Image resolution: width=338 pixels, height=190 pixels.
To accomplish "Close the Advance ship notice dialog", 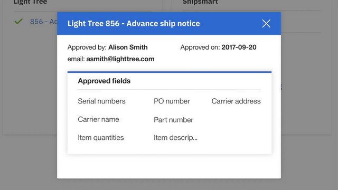I will click(x=266, y=23).
